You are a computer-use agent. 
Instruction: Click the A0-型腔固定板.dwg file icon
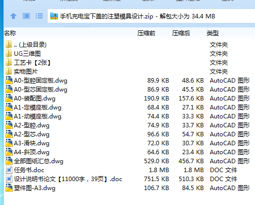[x=9, y=80]
